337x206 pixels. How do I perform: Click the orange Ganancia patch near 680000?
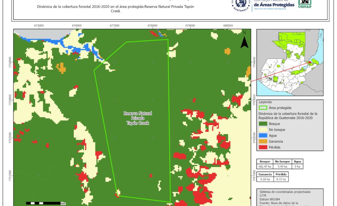pyautogui.click(x=227, y=51)
